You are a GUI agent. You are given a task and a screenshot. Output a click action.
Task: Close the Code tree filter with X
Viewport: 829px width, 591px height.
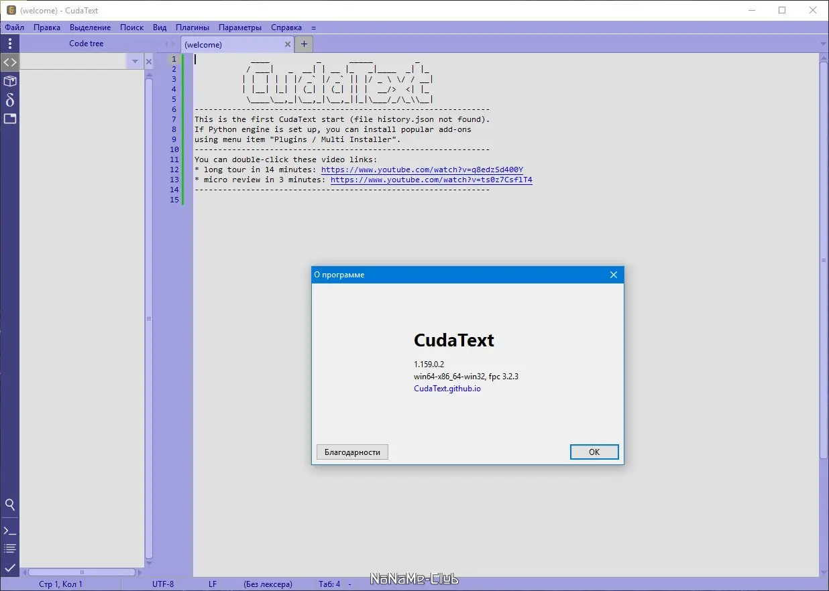click(x=149, y=62)
